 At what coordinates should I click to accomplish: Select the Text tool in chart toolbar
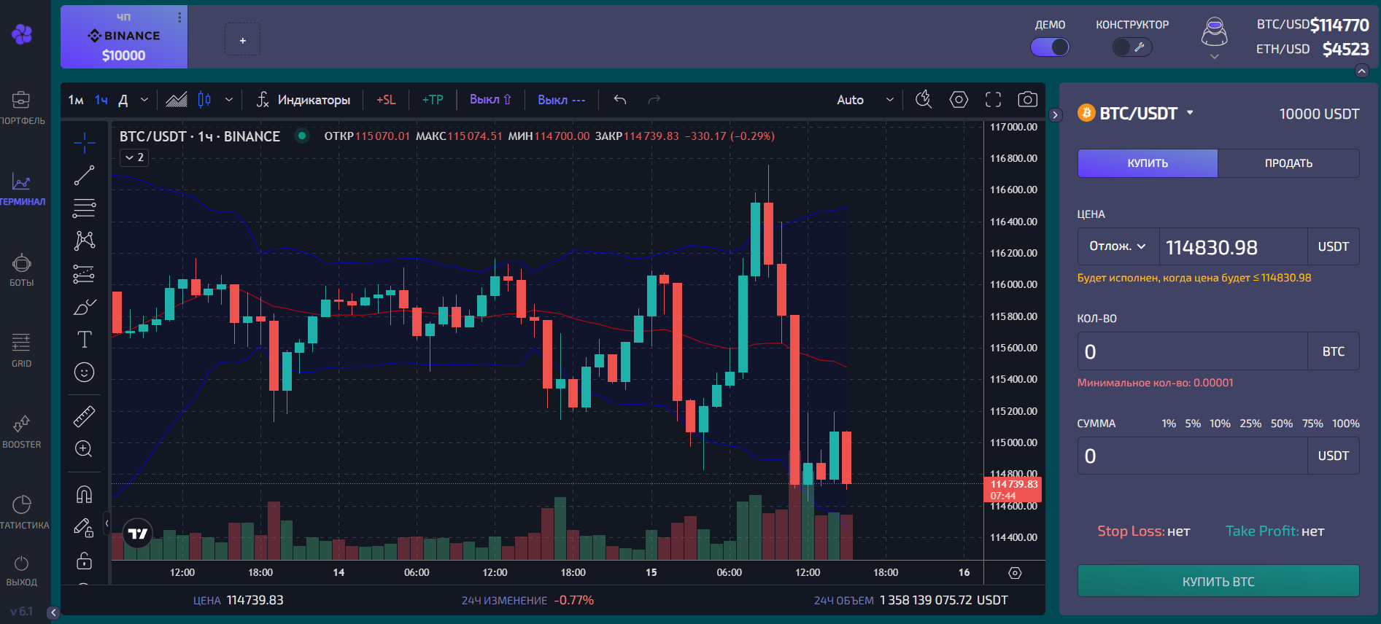pyautogui.click(x=85, y=340)
